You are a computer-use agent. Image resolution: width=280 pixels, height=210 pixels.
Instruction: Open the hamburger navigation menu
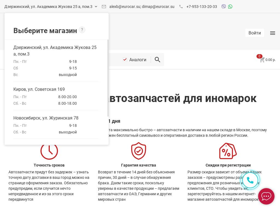coord(273,33)
